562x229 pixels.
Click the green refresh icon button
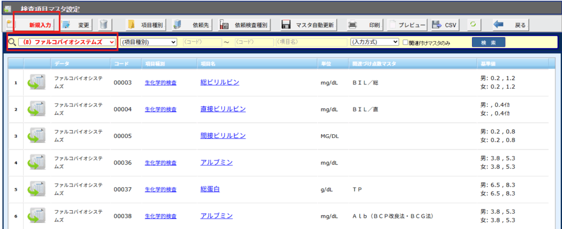[472, 25]
